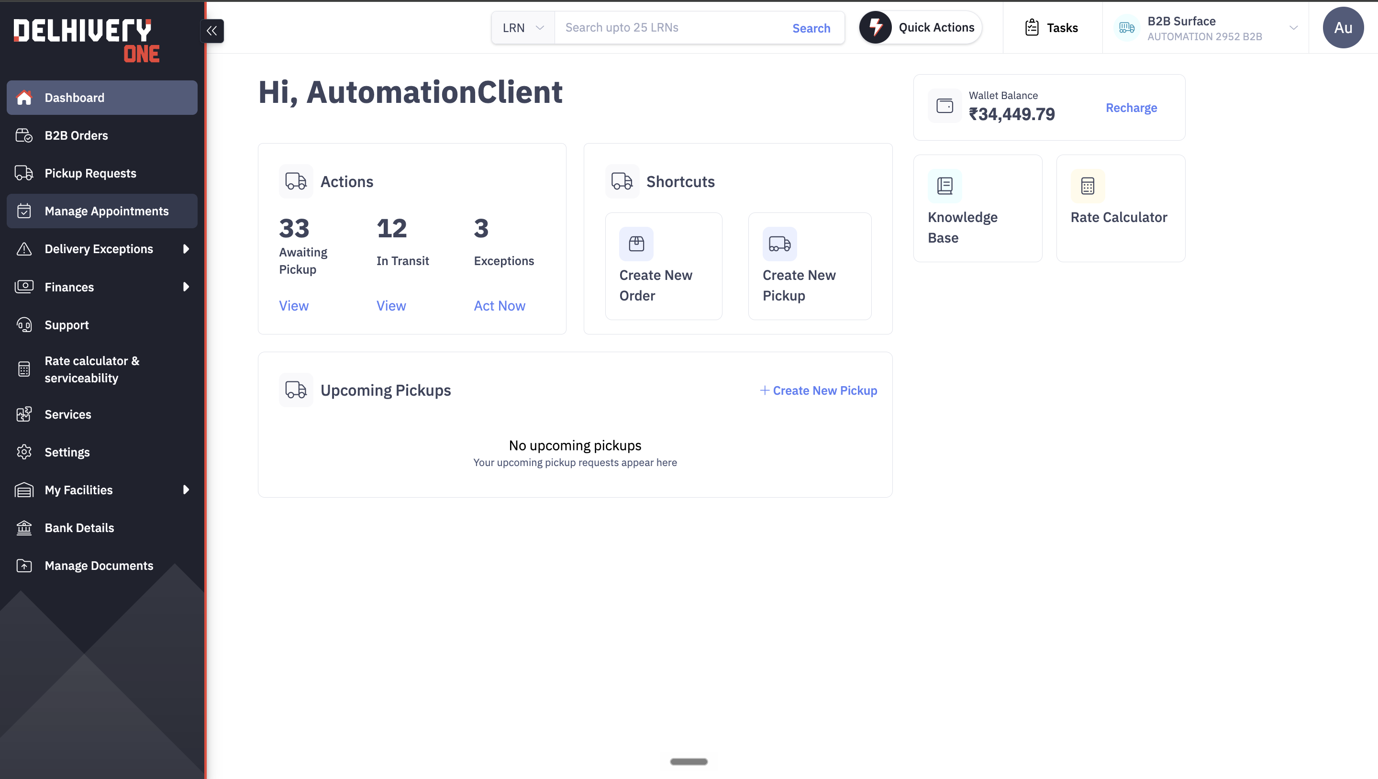Screen dimensions: 1378x779
Task: Click the Knowledge Base book icon
Action: click(x=945, y=186)
